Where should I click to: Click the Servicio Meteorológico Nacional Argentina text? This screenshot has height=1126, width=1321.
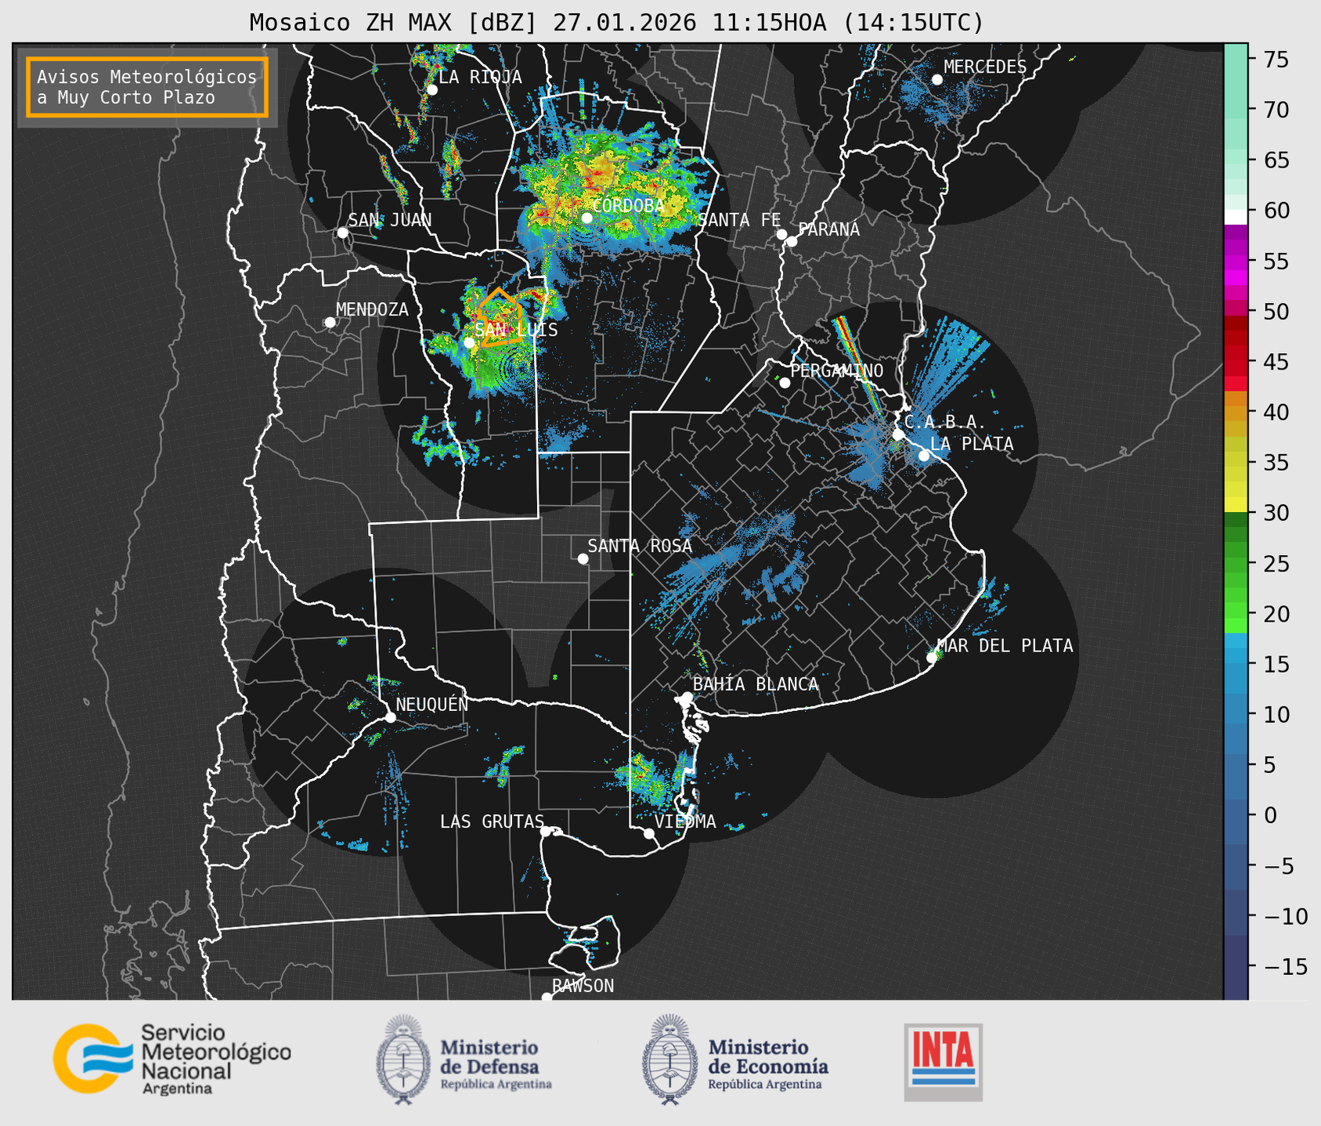tap(215, 1059)
